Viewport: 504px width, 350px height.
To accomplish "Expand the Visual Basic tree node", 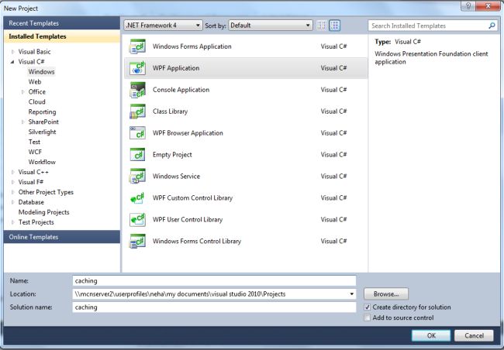I will pyautogui.click(x=13, y=52).
